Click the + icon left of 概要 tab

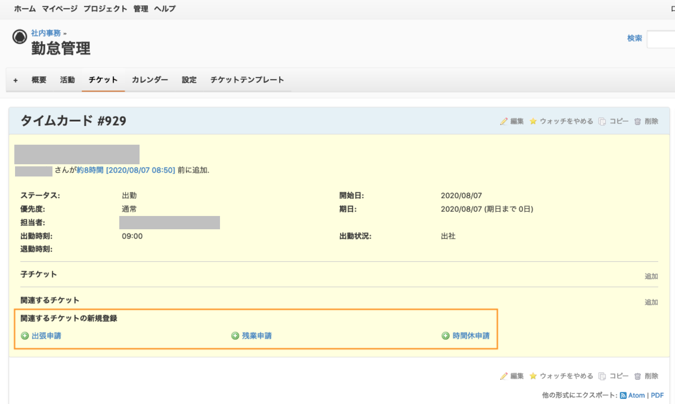(x=15, y=80)
